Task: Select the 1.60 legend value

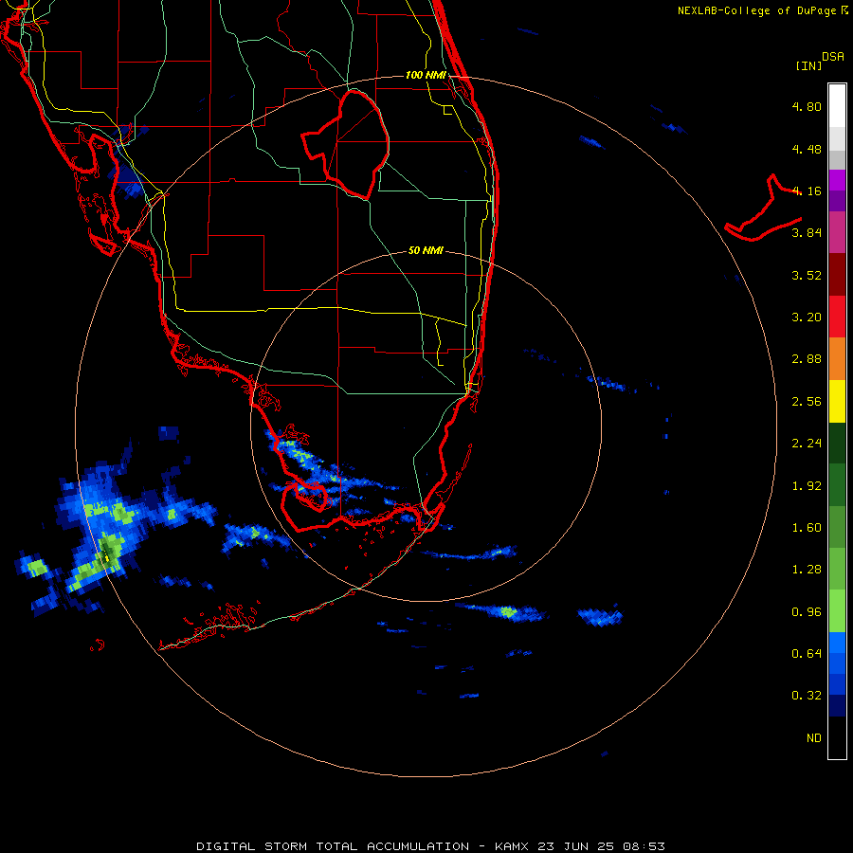Action: (807, 528)
